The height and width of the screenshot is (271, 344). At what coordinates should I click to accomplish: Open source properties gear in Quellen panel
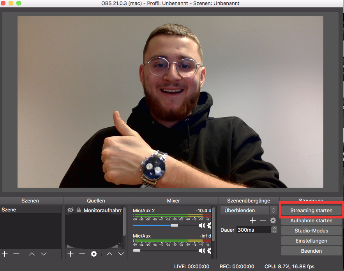click(x=93, y=254)
